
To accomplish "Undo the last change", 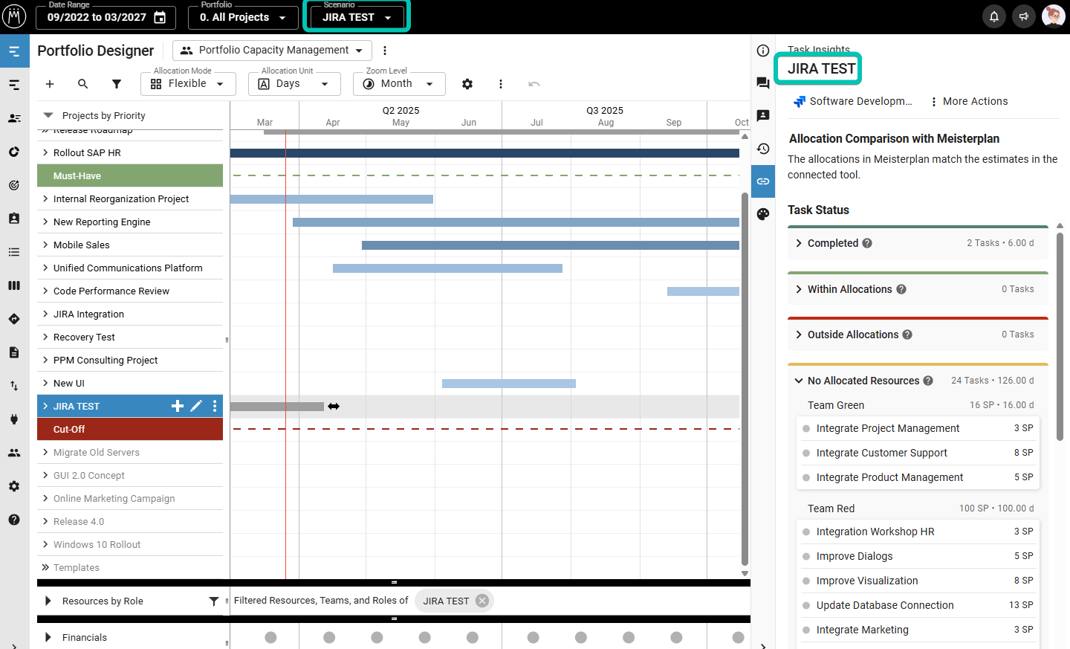I will coord(534,84).
